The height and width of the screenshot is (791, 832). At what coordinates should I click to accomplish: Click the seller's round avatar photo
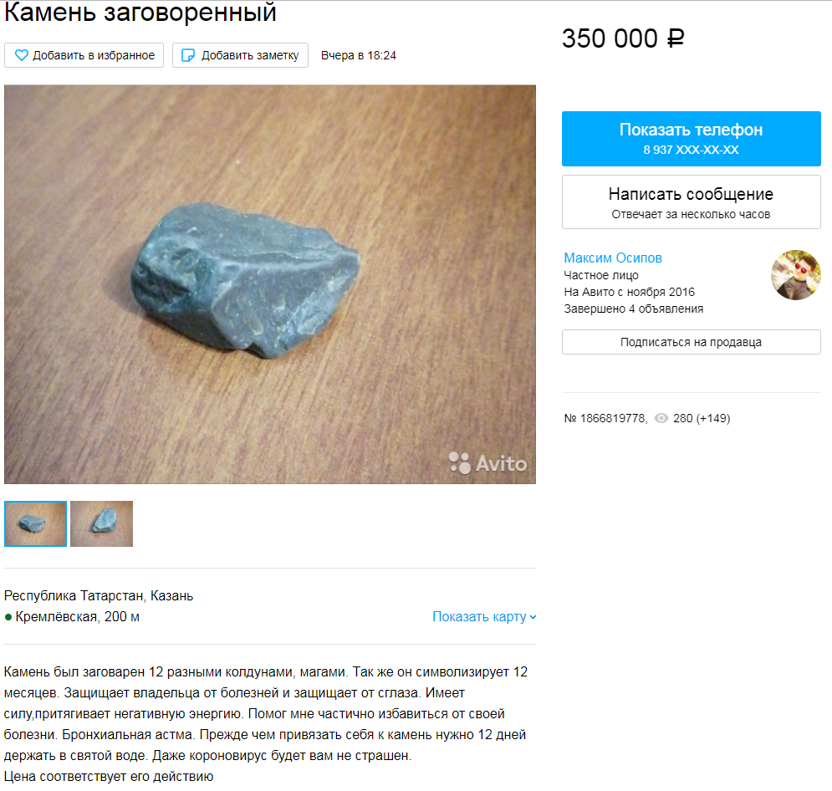pos(795,275)
